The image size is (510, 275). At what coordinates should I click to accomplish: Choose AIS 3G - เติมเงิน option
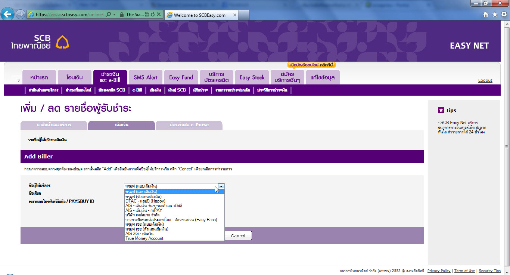tap(174, 234)
